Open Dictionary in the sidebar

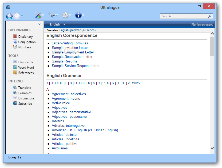[26, 36]
